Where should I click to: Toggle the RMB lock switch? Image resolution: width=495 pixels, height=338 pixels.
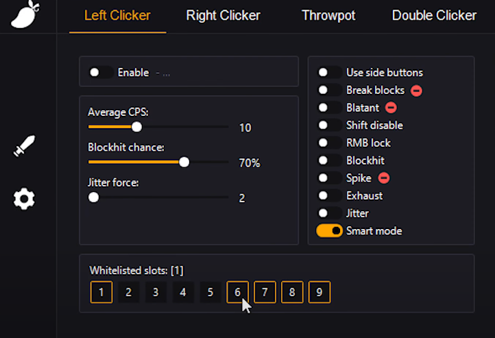pos(330,143)
